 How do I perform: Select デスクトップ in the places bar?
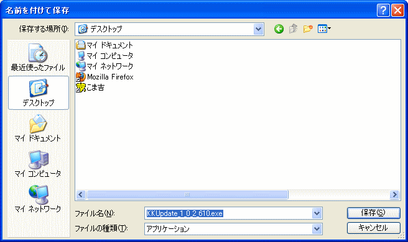(39, 92)
